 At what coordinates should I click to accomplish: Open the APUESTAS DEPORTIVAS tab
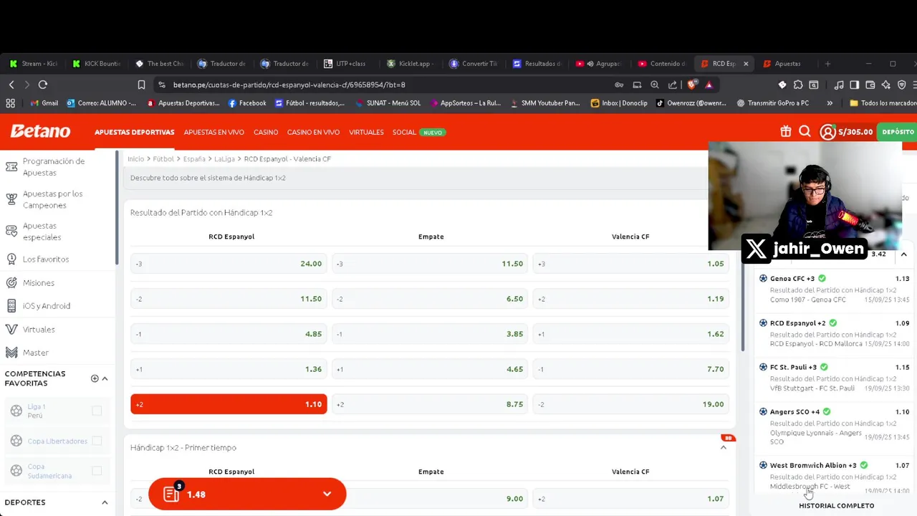135,132
